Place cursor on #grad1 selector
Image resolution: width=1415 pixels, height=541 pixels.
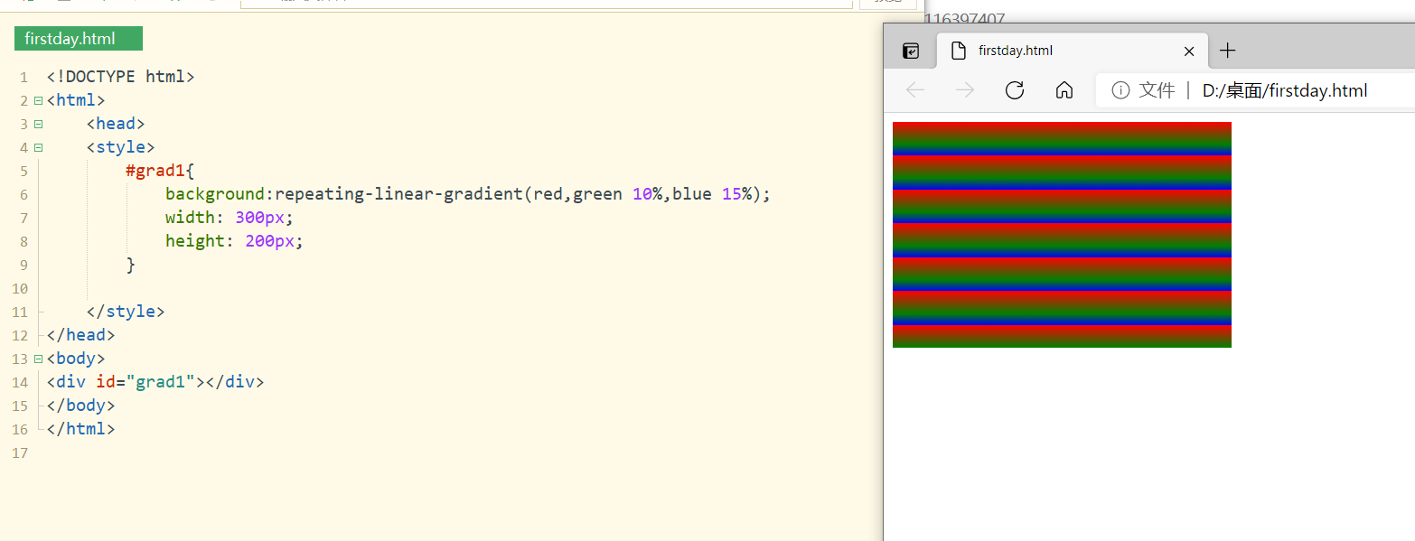tap(155, 171)
